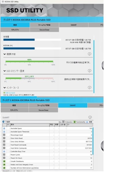Open ファームウェア更新 tab in upper panel
The width and height of the screenshot is (137, 172).
(44, 25)
